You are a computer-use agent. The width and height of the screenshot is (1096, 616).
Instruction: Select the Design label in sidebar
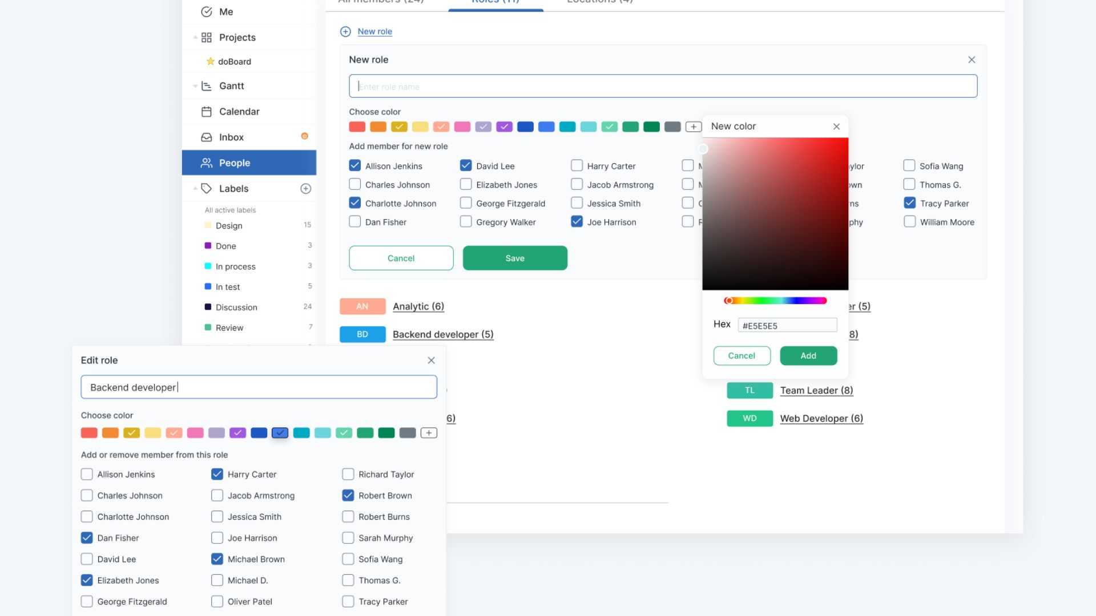point(229,226)
